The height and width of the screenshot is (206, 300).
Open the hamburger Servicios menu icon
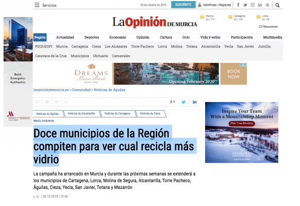point(37,5)
